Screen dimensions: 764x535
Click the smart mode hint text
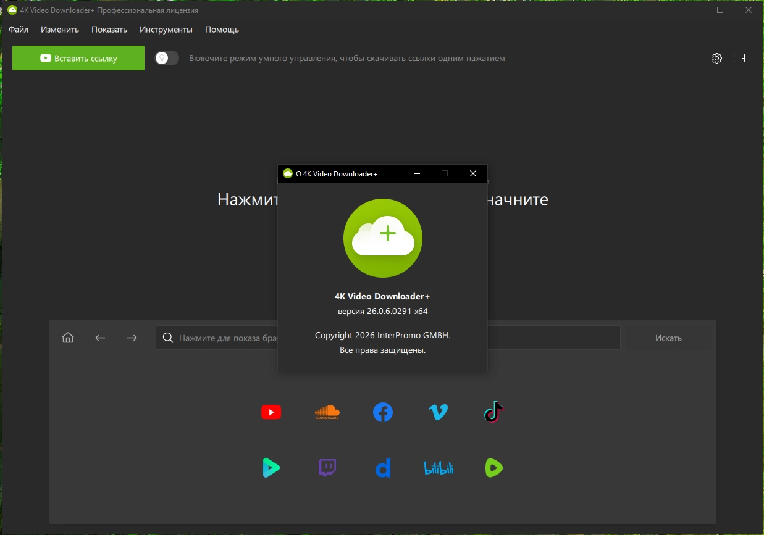(x=347, y=58)
